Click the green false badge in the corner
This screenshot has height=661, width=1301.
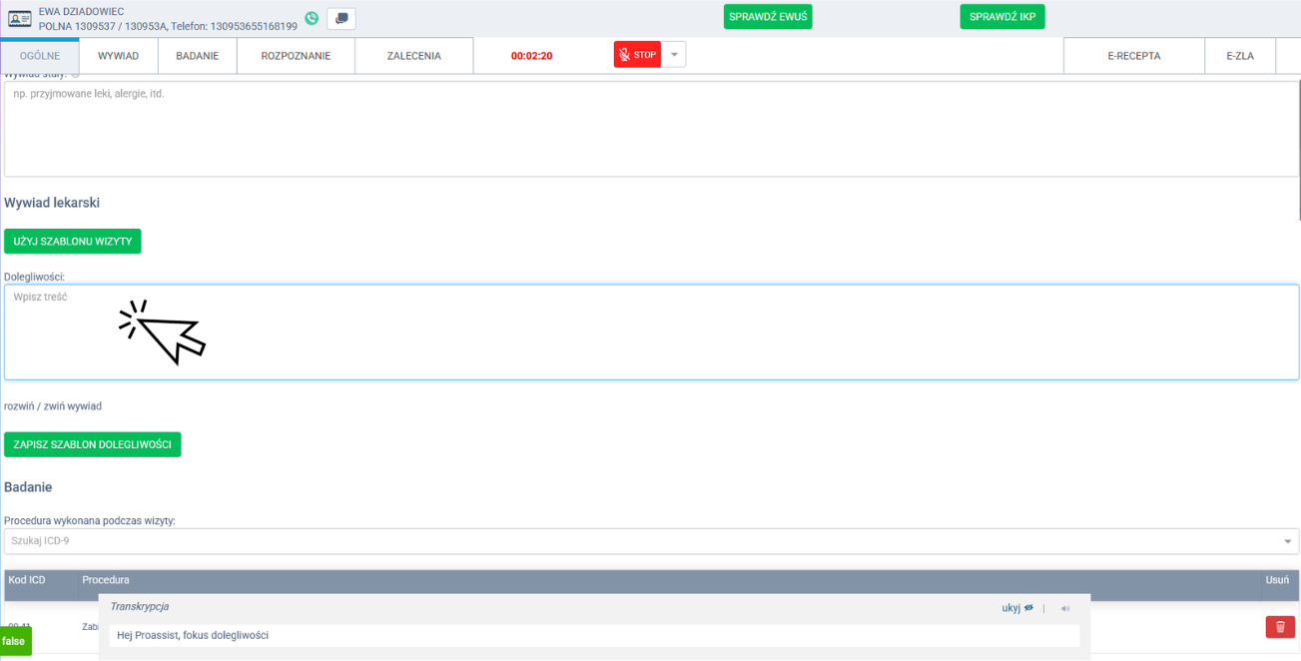click(x=14, y=641)
